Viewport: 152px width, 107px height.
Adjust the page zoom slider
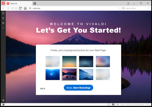pyautogui.click(x=135, y=104)
